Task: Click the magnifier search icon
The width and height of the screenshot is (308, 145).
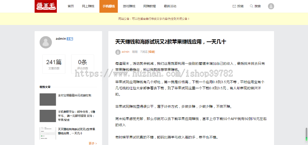Action: click(252, 6)
